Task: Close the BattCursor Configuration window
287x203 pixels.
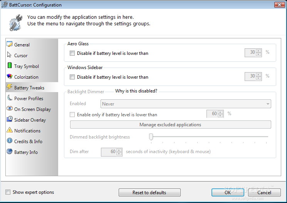Action: click(279, 5)
